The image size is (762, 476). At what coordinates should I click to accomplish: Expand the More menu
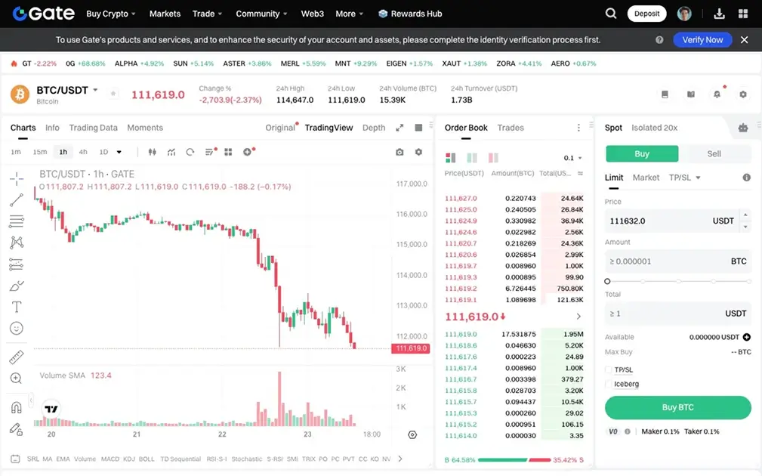click(x=350, y=14)
